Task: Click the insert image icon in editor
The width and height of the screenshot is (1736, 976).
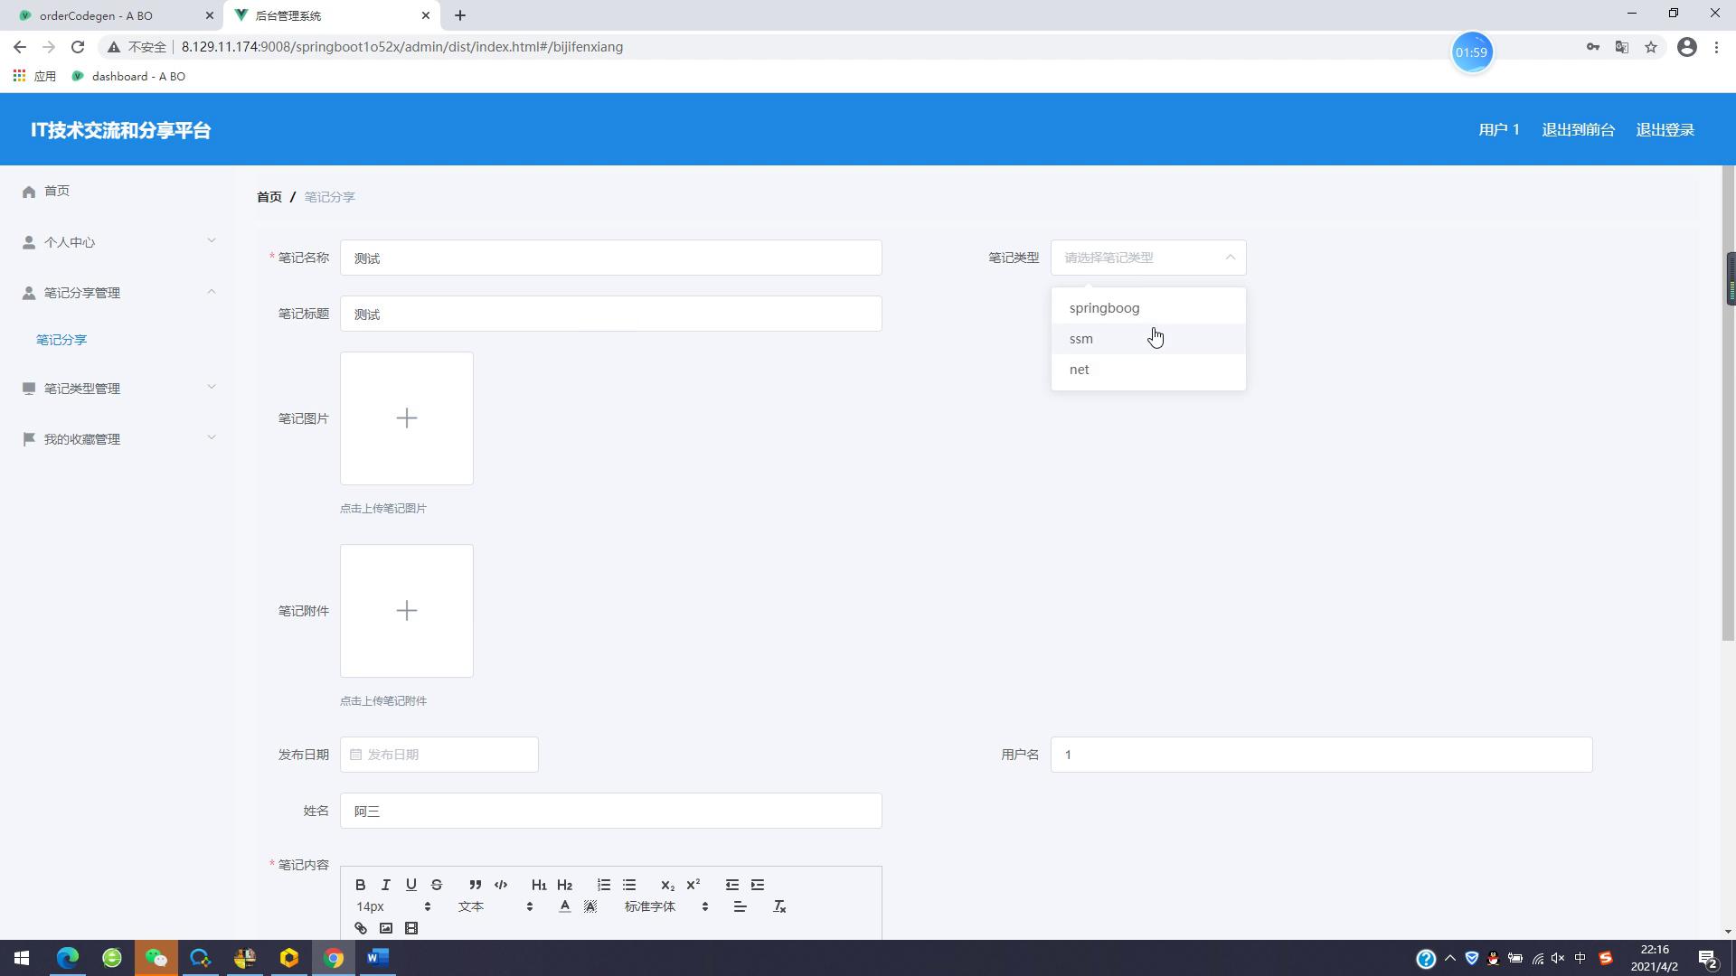Action: [386, 928]
